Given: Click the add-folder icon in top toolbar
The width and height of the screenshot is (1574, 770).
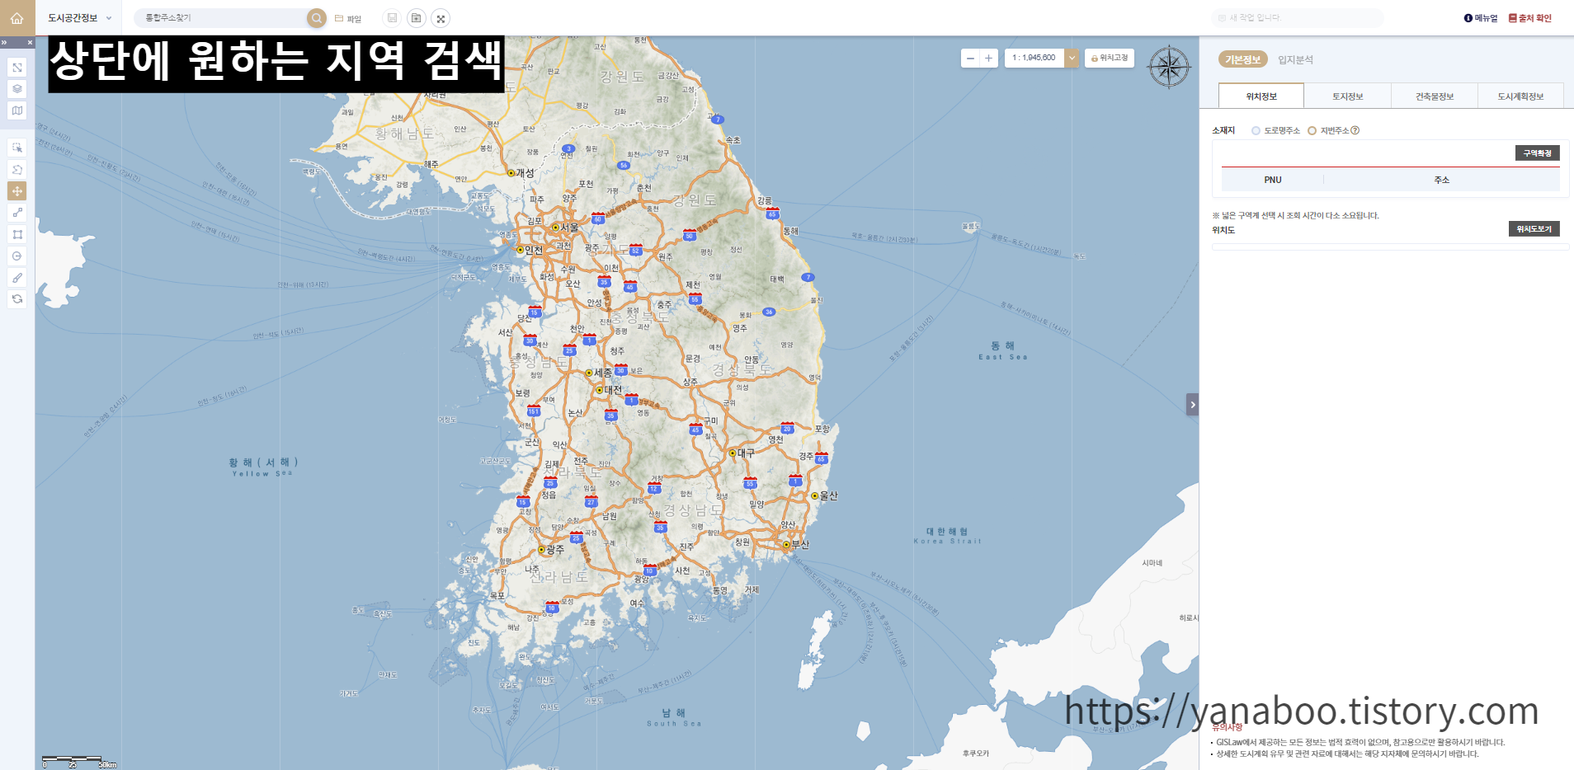Looking at the screenshot, I should point(417,18).
